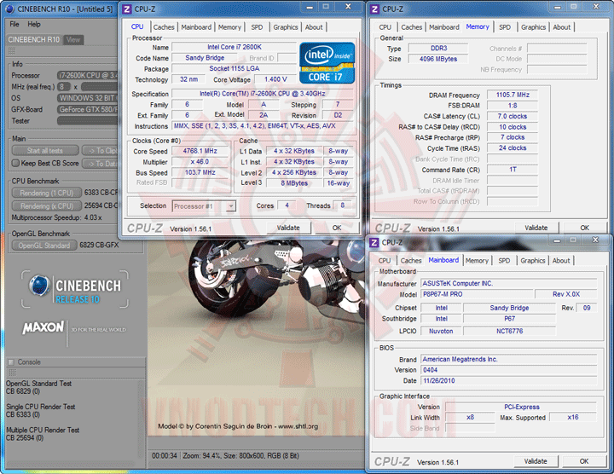
Task: Click the LPCIO value NCT6776
Action: [x=509, y=331]
